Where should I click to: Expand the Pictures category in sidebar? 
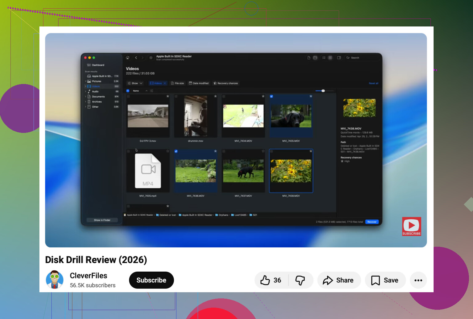click(x=86, y=82)
